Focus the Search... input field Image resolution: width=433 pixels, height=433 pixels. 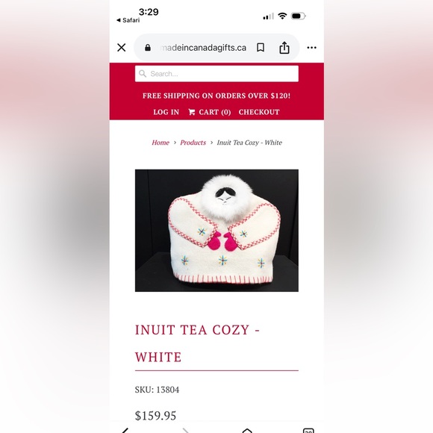(x=216, y=73)
